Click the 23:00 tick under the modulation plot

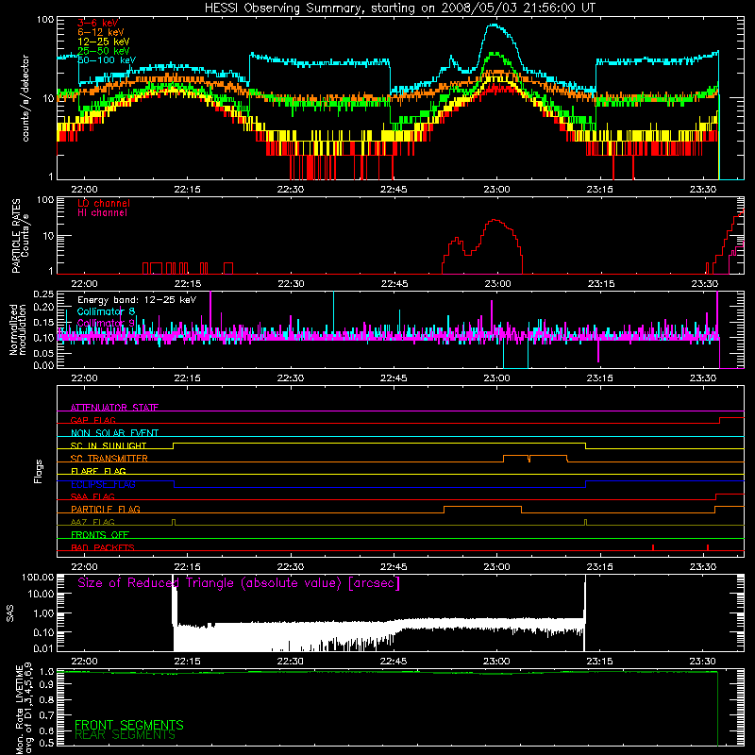coord(496,378)
